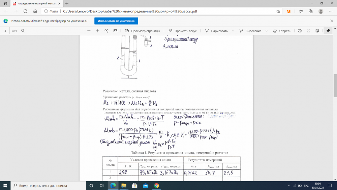Image resolution: width=337 pixels, height=190 pixels.
Task: Close the определение молярной массы tab
Action: (59, 3)
